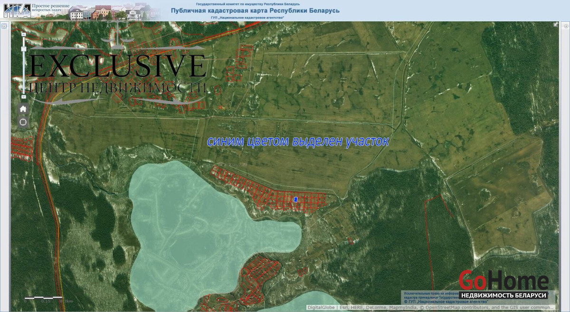Click the fullscreen arrow icon at map corner
This screenshot has width=570, height=312.
[556, 24]
